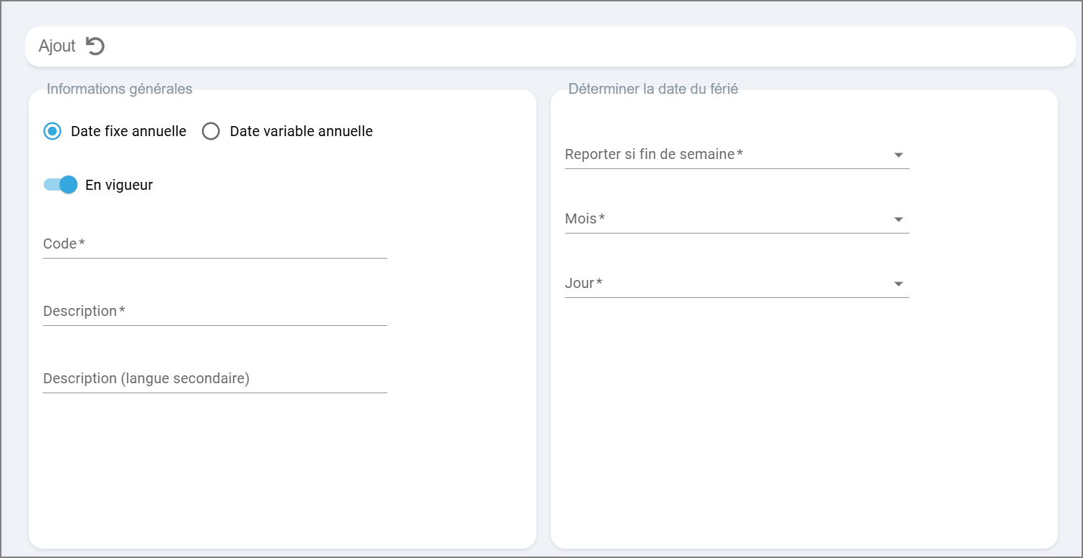Click the Date variable annuelle label text
Image resolution: width=1083 pixels, height=558 pixels.
coord(301,132)
